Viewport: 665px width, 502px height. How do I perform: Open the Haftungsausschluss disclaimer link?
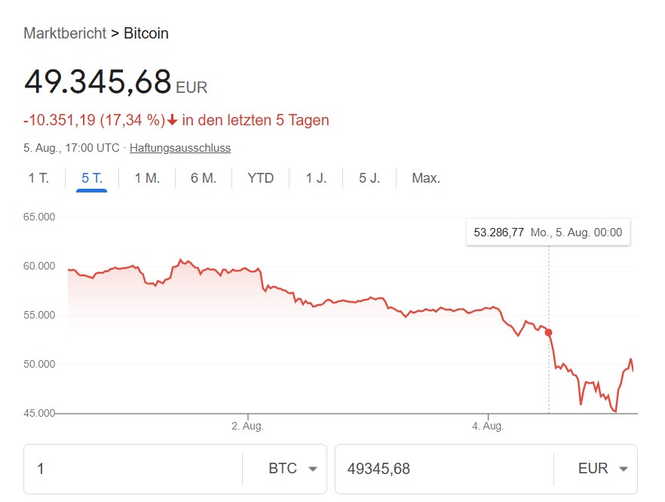[180, 148]
